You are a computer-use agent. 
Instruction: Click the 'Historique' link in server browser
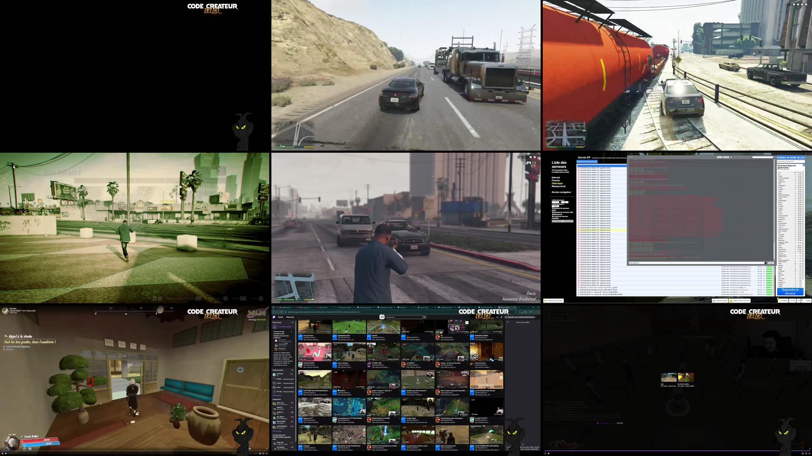[557, 183]
